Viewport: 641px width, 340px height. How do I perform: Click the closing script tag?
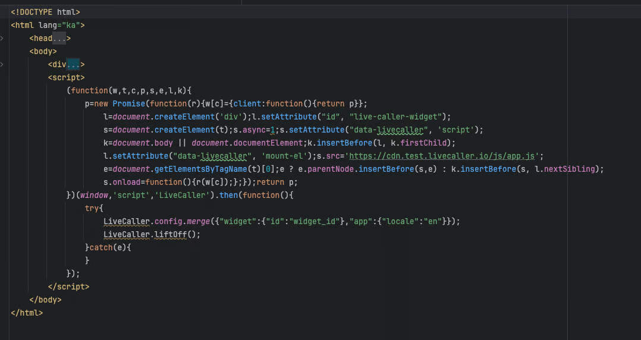(68, 287)
